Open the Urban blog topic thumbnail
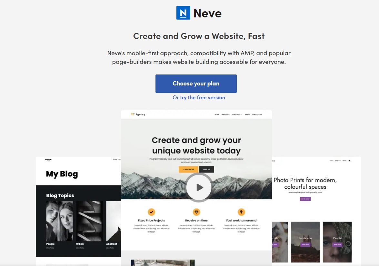Image resolution: width=379 pixels, height=266 pixels. coord(89,221)
